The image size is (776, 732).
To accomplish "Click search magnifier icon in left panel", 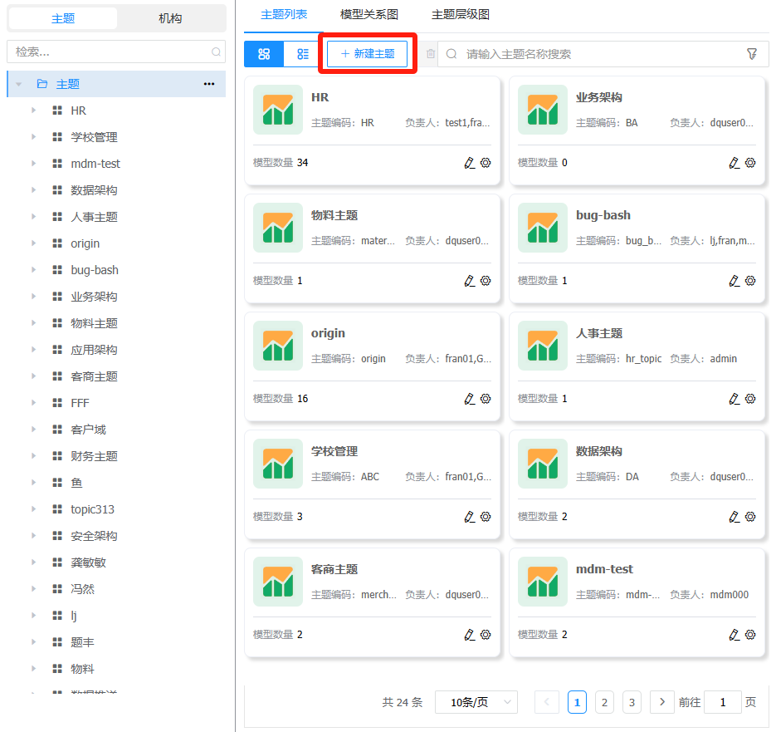I will 216,52.
